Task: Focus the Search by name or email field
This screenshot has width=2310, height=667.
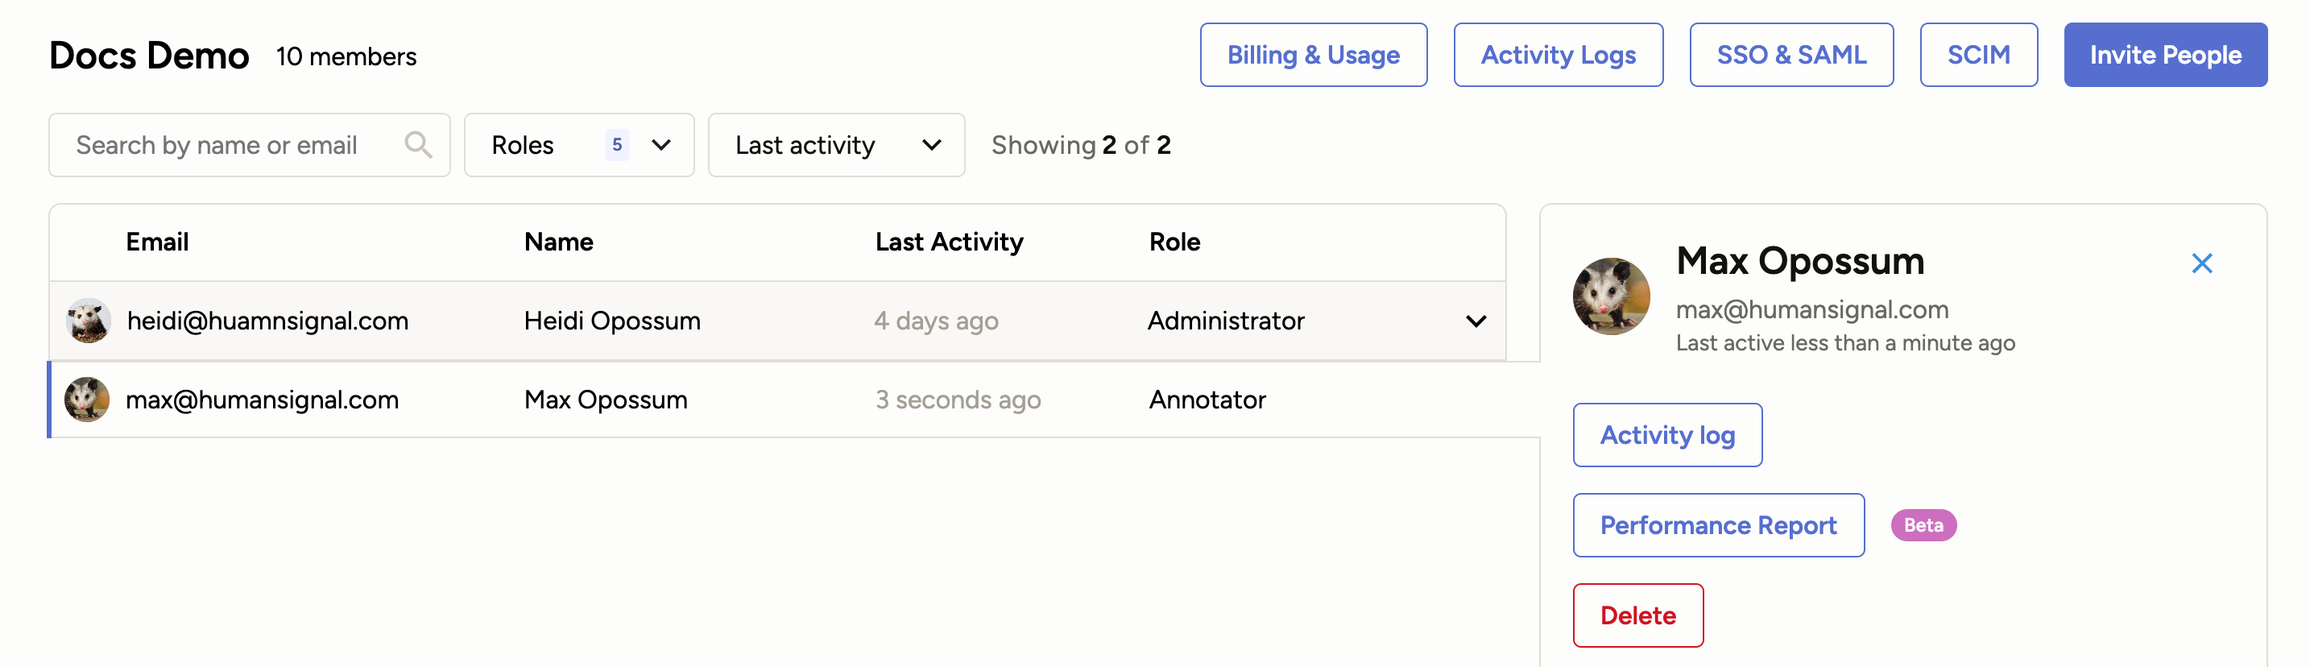Action: [x=250, y=145]
